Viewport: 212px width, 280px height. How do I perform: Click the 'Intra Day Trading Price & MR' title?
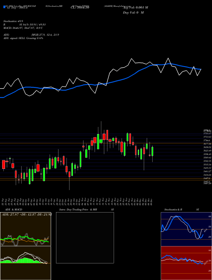tap(78, 210)
